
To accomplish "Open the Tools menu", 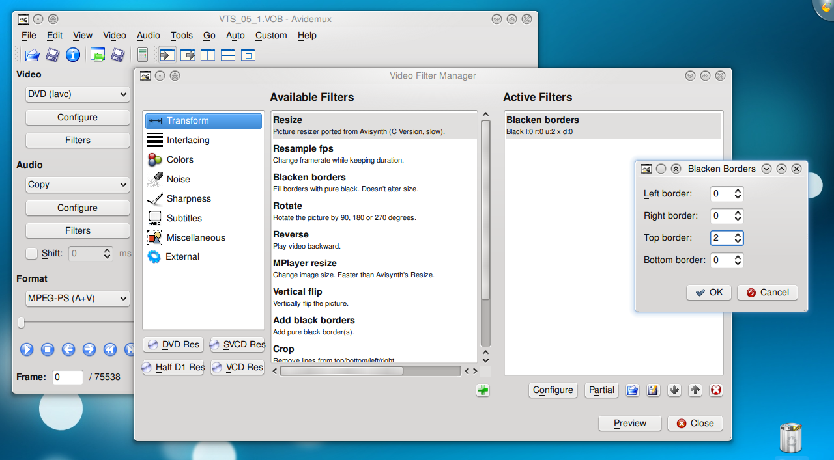I will coord(182,35).
